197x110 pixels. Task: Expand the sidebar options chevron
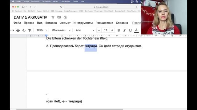[x=26, y=7]
